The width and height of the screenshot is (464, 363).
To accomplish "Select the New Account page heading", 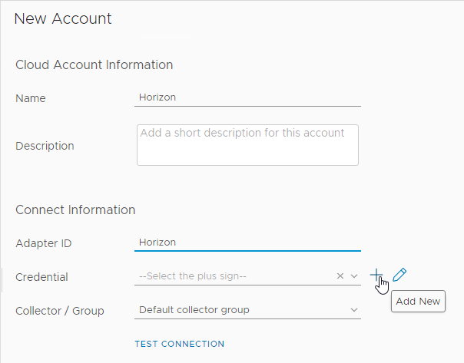I will 63,18.
